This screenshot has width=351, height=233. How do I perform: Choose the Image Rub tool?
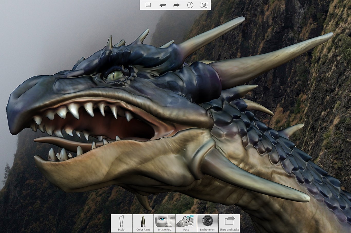pyautogui.click(x=164, y=223)
